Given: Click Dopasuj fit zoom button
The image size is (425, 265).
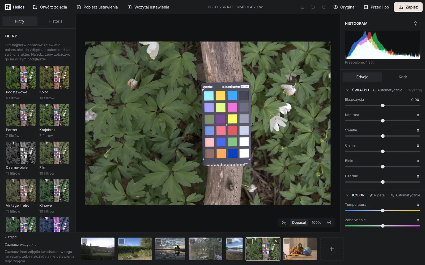Looking at the screenshot, I should [x=299, y=223].
